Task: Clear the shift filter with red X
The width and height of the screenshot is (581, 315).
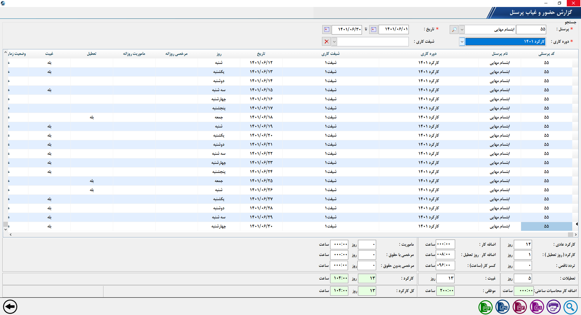Action: pos(327,41)
